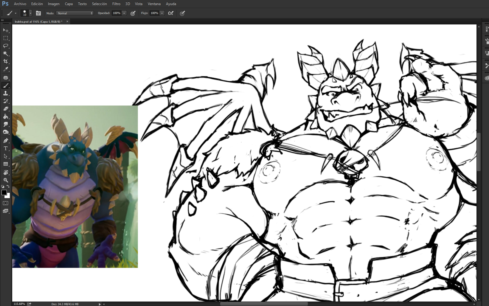Select the Lasso tool

[6, 46]
